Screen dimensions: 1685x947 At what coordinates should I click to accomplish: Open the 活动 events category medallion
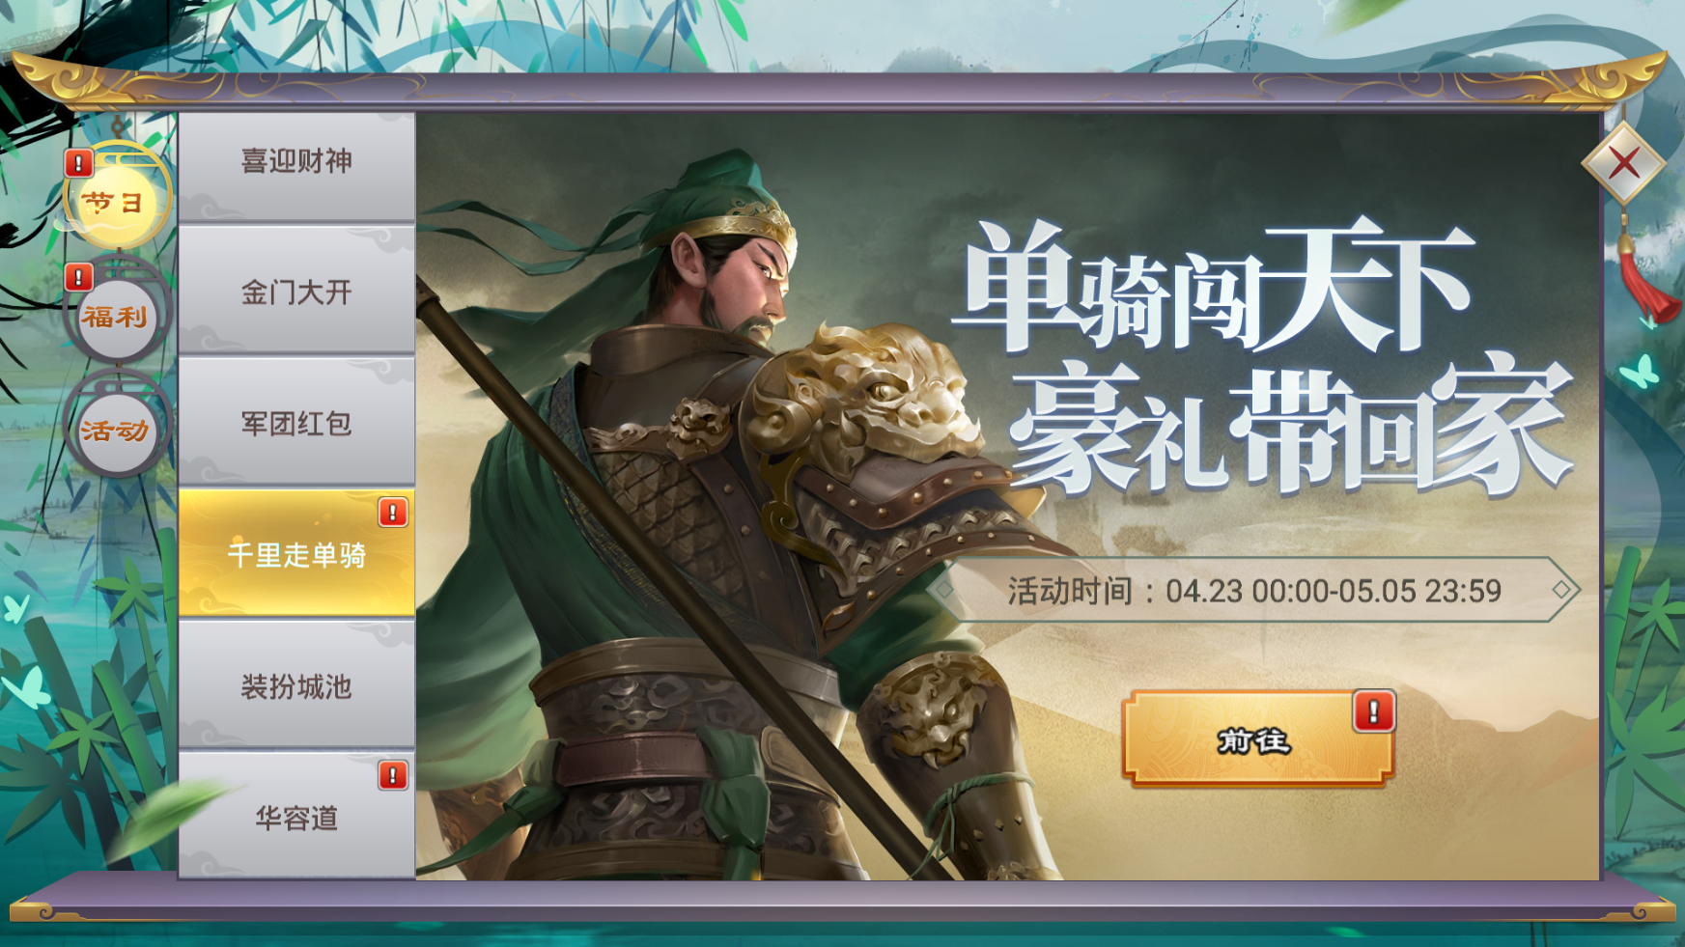(117, 429)
